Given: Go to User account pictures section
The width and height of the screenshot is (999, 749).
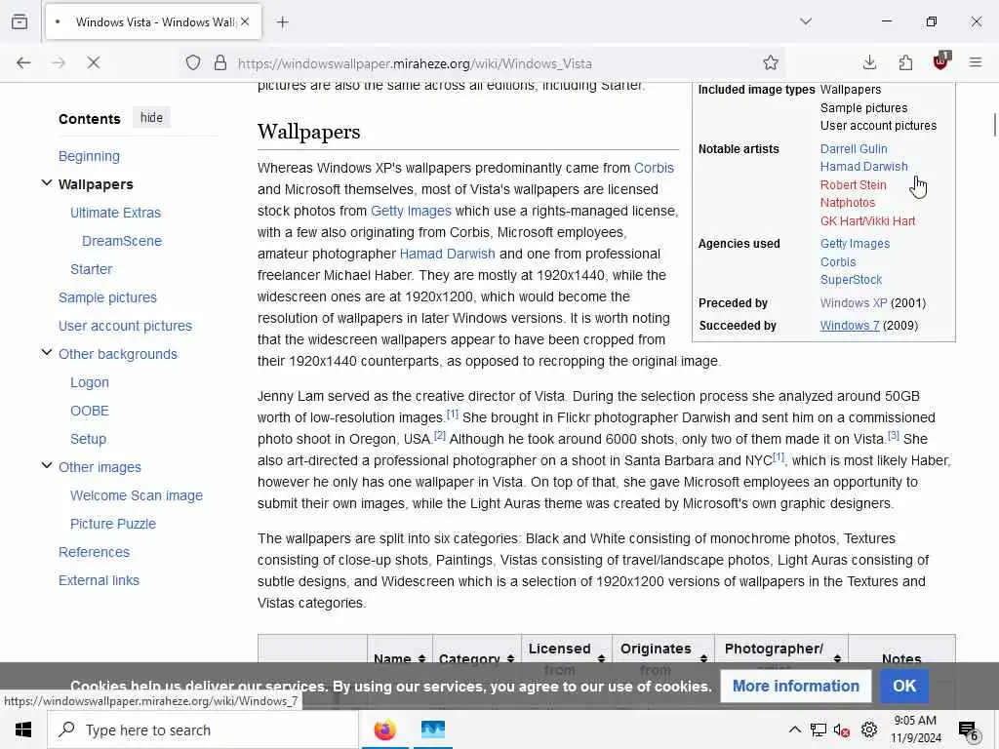Looking at the screenshot, I should [x=125, y=326].
